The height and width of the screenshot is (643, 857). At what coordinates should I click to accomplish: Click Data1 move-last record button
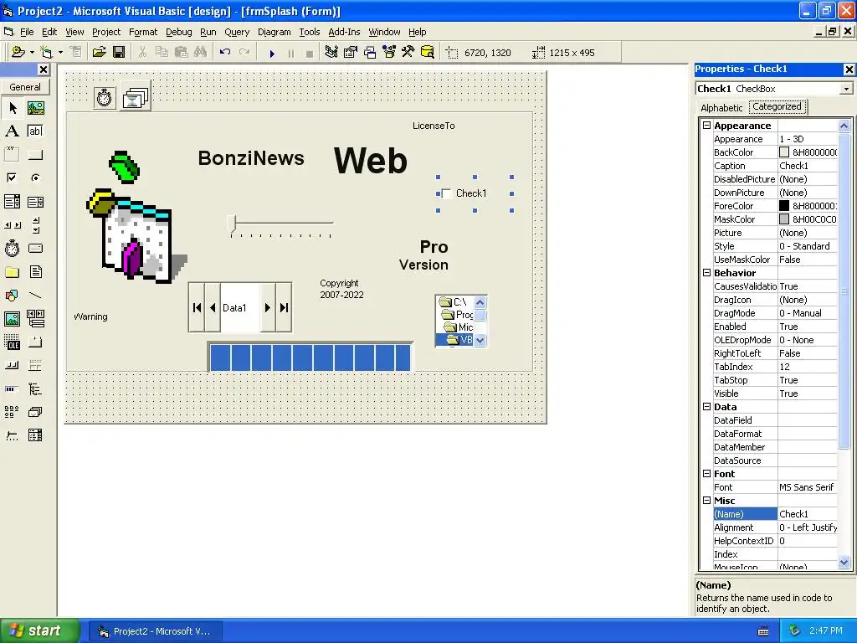point(284,307)
